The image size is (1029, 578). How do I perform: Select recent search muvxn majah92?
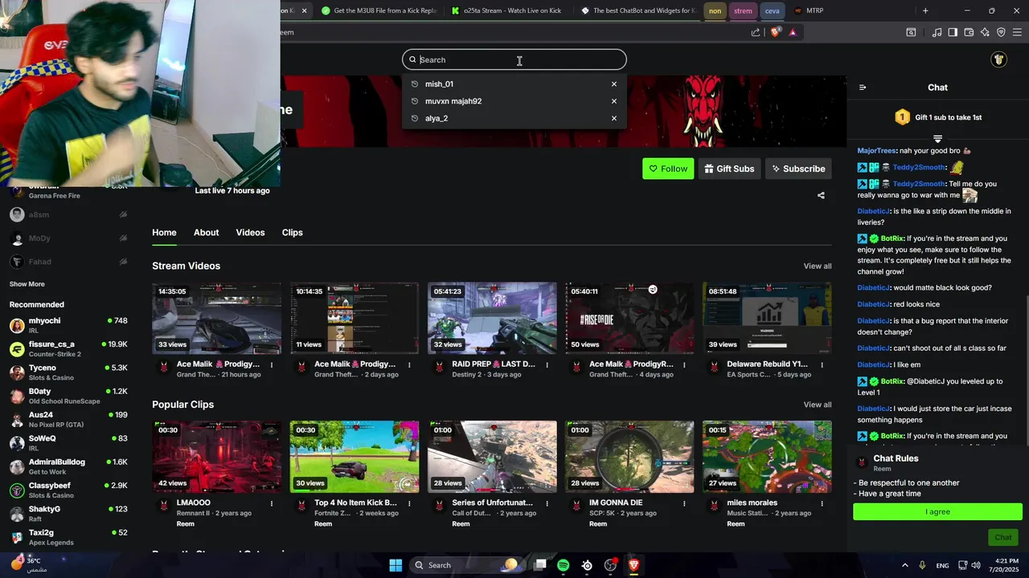pos(453,101)
